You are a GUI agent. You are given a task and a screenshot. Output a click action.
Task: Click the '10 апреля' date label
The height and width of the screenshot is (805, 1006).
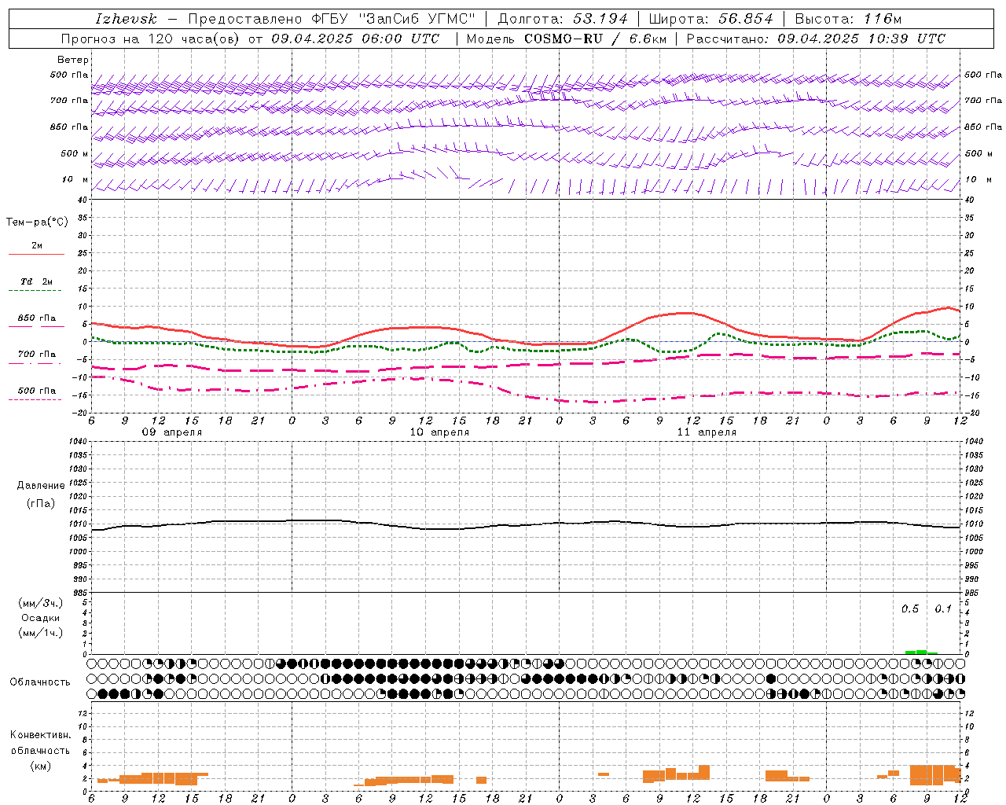[439, 432]
